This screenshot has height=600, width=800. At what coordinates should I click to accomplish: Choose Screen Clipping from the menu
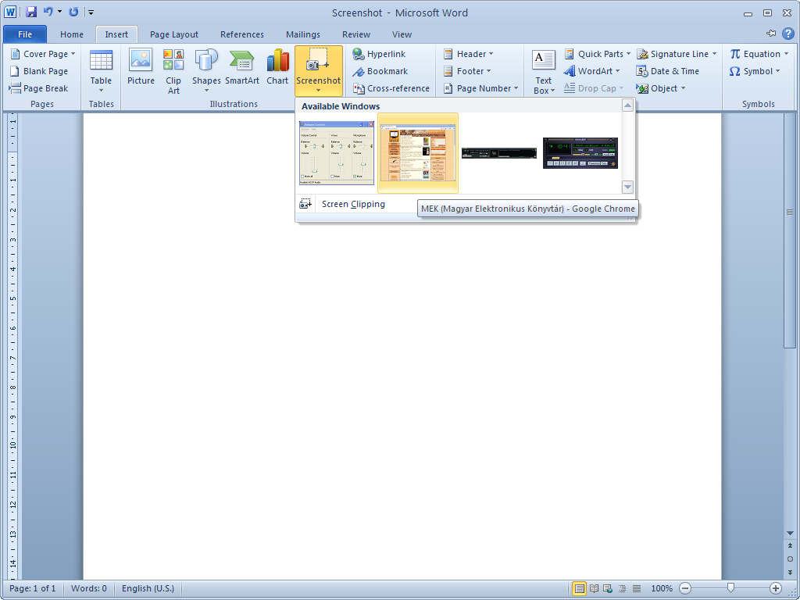pos(353,204)
